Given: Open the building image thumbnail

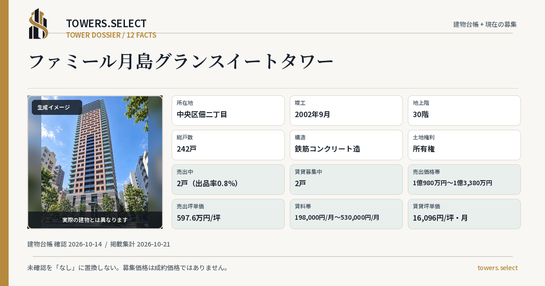Looking at the screenshot, I should (95, 162).
